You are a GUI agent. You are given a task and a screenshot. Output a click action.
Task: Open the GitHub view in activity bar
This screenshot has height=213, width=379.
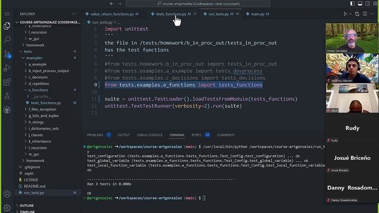(x=7, y=110)
